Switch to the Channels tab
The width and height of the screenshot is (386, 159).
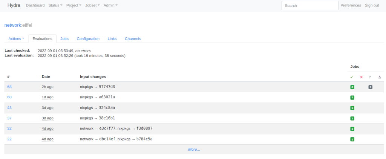pos(133,38)
